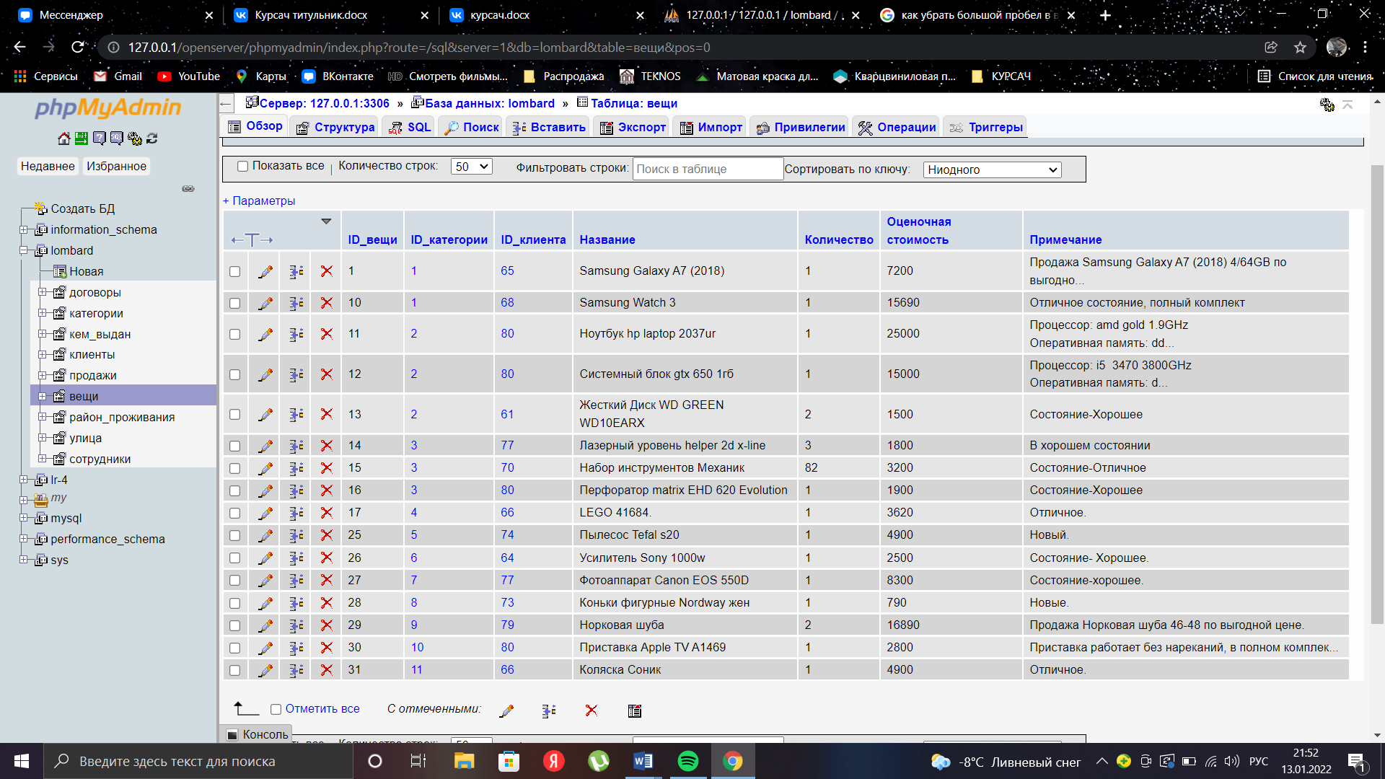Click the log out icon in sidebar
The width and height of the screenshot is (1385, 779).
(82, 138)
